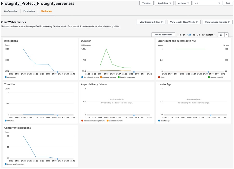
Task: Click the DestinationDeliveryFailures legend swatch
Action: tap(82, 121)
